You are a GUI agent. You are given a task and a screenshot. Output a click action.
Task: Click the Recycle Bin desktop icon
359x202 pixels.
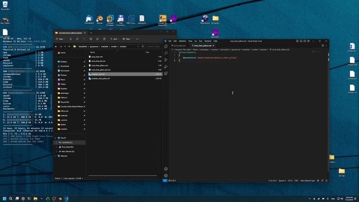click(x=5, y=6)
